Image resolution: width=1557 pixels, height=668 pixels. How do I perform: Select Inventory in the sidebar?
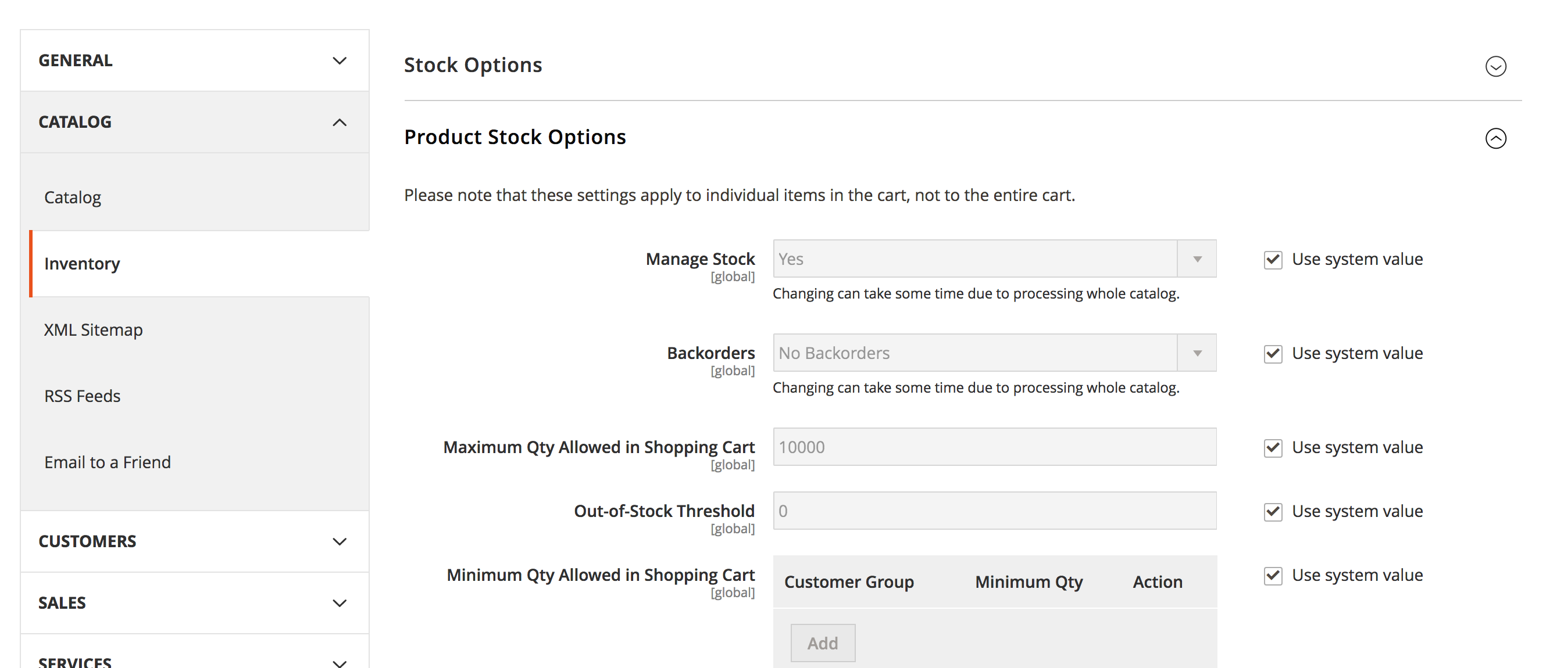pyautogui.click(x=81, y=263)
